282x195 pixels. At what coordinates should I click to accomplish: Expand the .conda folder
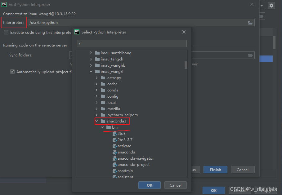[96, 90]
